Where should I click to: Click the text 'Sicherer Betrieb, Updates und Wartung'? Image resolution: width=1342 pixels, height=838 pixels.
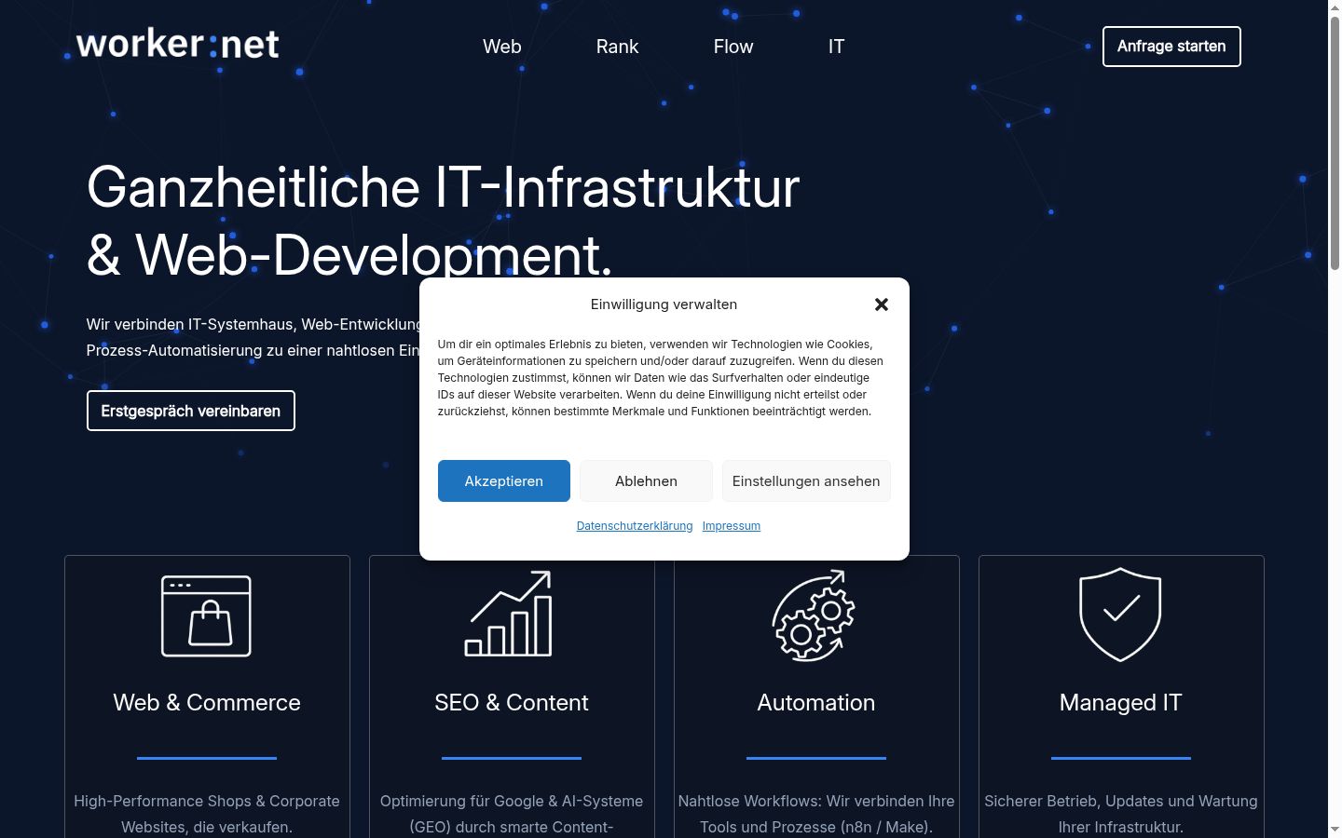(x=1121, y=801)
